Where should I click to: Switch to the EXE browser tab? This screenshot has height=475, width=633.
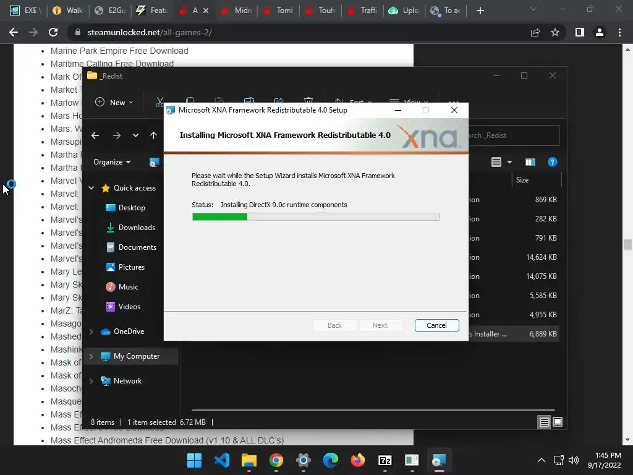(x=25, y=11)
